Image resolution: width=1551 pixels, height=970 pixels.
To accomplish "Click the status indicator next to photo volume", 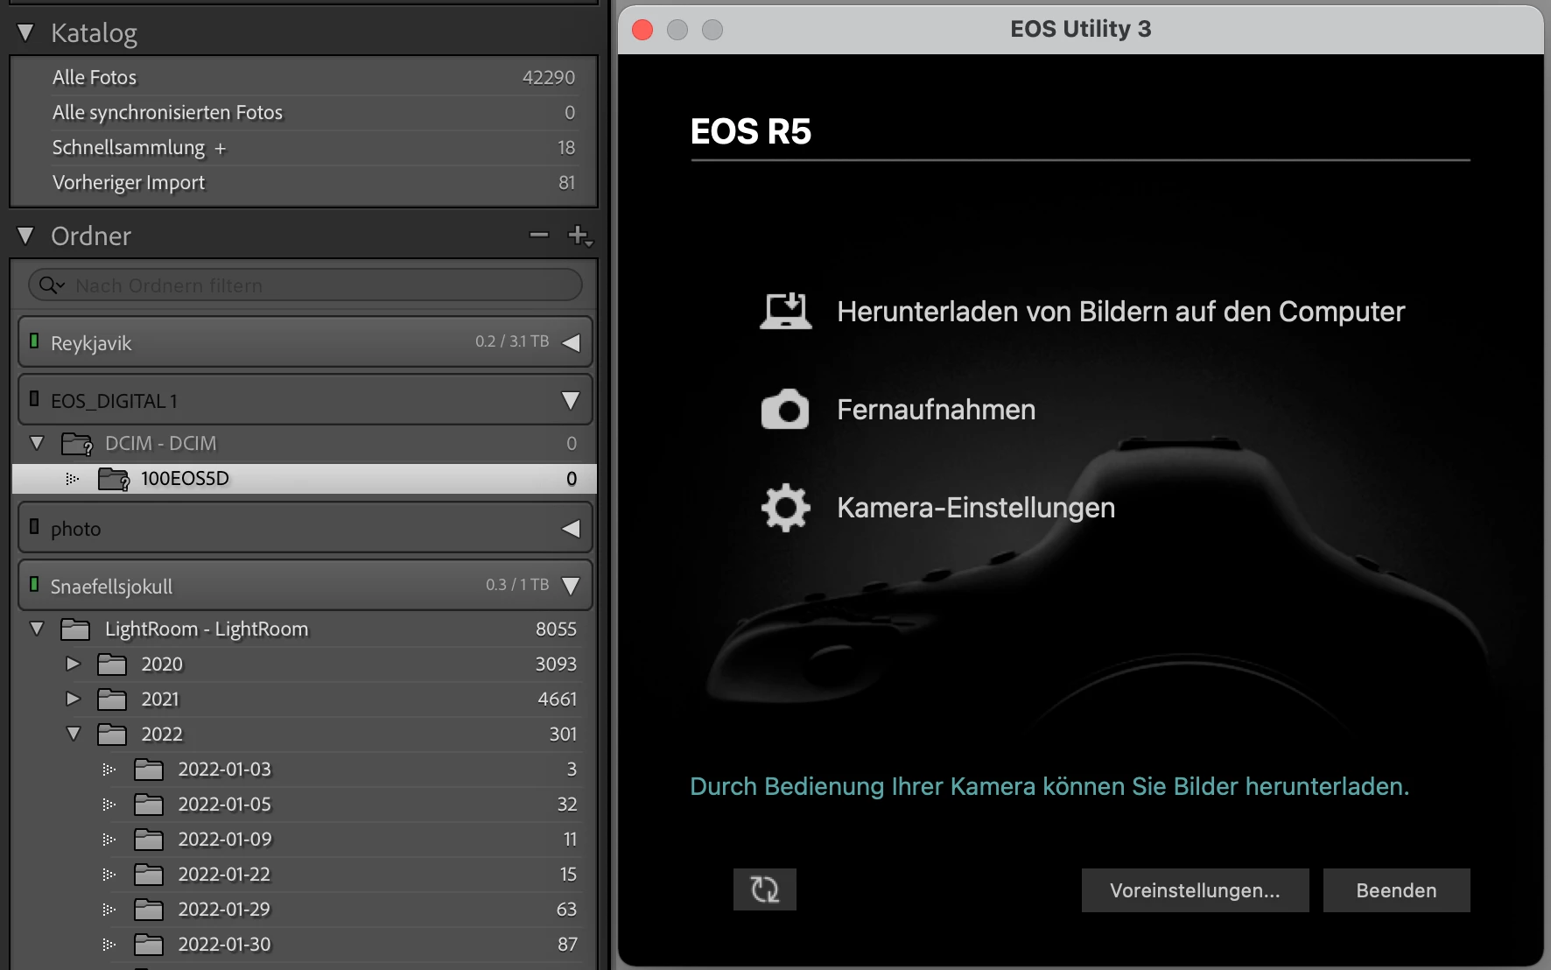I will point(34,526).
